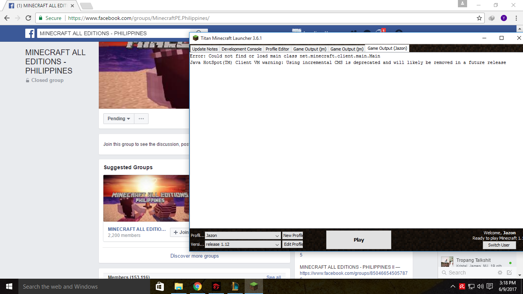Start a new message with the compose icon
The width and height of the screenshot is (523, 294).
click(x=509, y=273)
